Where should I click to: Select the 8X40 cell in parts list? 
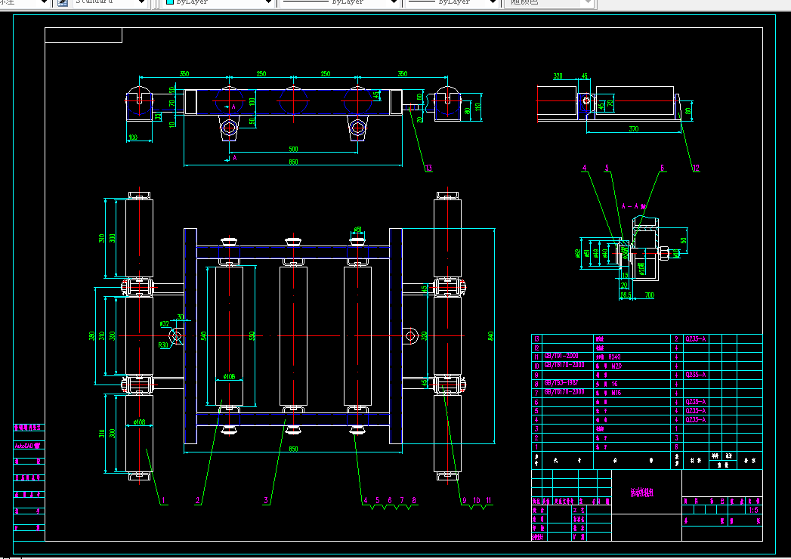[x=614, y=357]
